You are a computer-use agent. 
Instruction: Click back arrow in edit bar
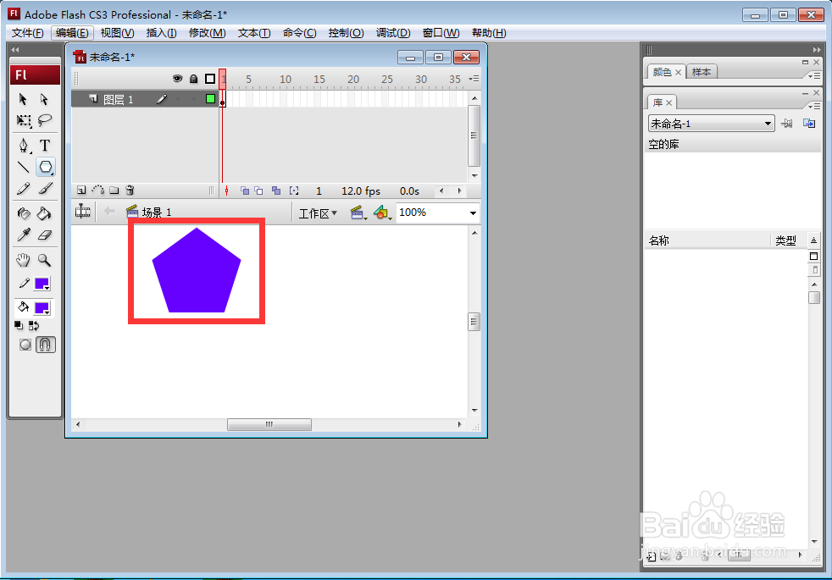tap(110, 212)
